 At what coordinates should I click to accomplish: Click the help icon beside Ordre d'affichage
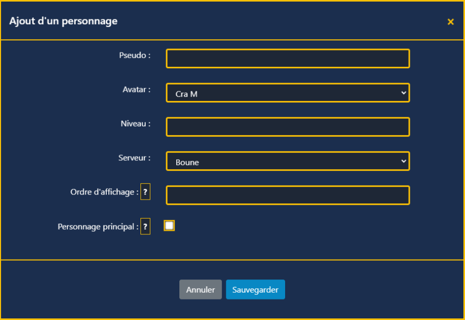(x=145, y=192)
